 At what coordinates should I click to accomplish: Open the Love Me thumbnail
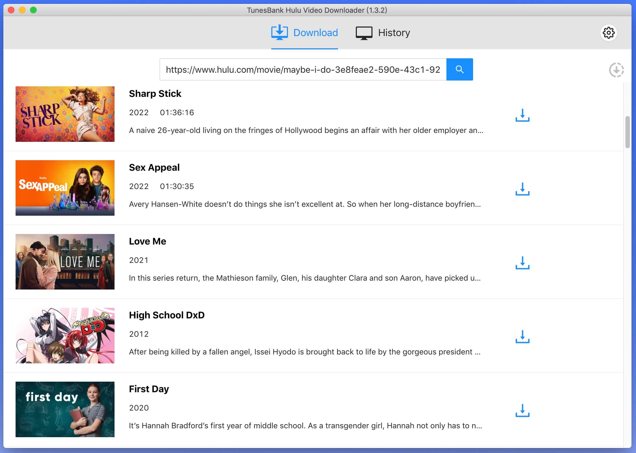[65, 262]
